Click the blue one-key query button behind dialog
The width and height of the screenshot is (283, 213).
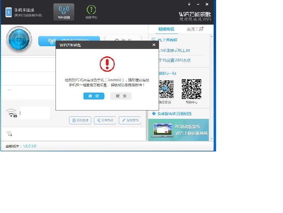[x=69, y=38]
